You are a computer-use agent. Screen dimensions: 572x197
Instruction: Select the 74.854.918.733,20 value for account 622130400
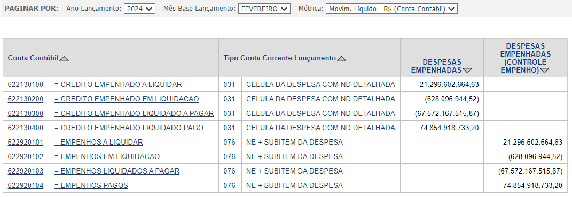pyautogui.click(x=449, y=128)
